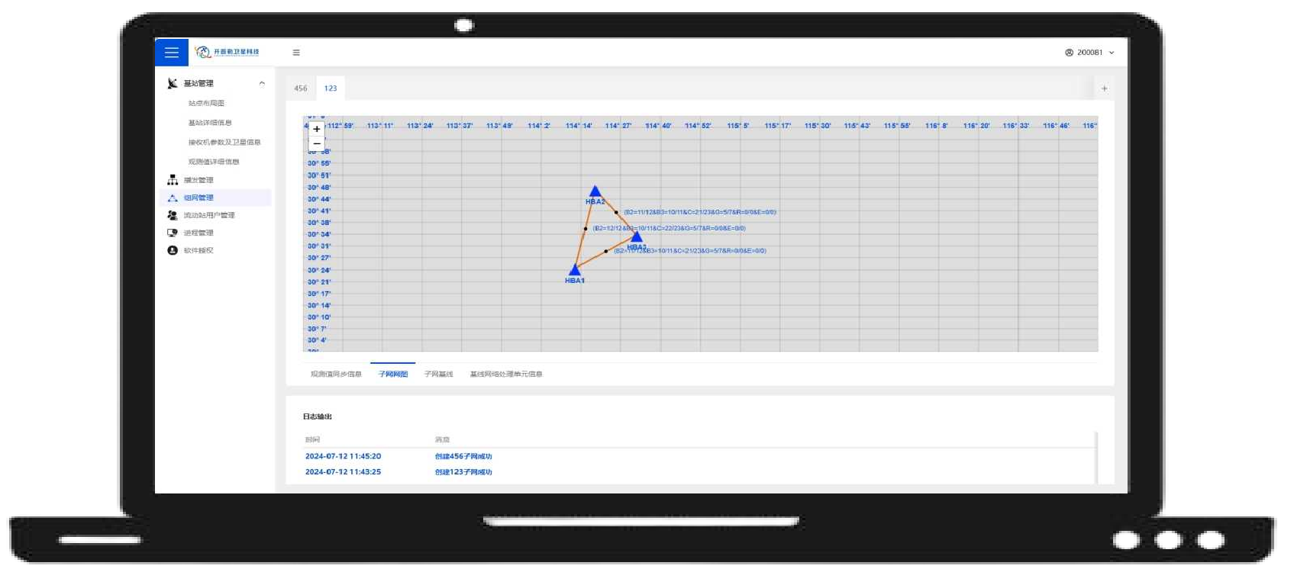Open the 子网网图 tab

click(x=393, y=374)
